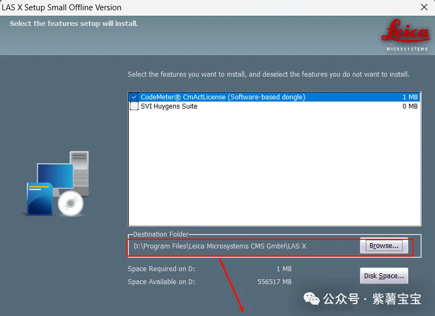
Task: Select the CodeMeter CmActLicense feature row
Action: tap(223, 97)
